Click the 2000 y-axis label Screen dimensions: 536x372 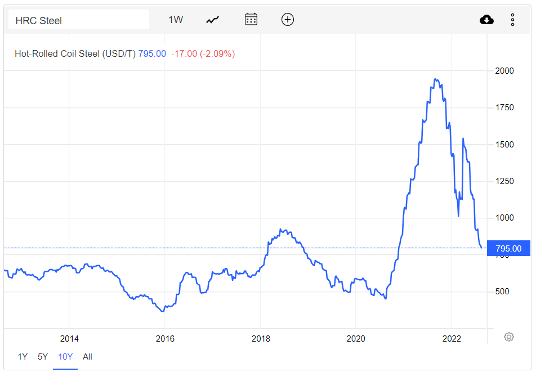click(504, 71)
